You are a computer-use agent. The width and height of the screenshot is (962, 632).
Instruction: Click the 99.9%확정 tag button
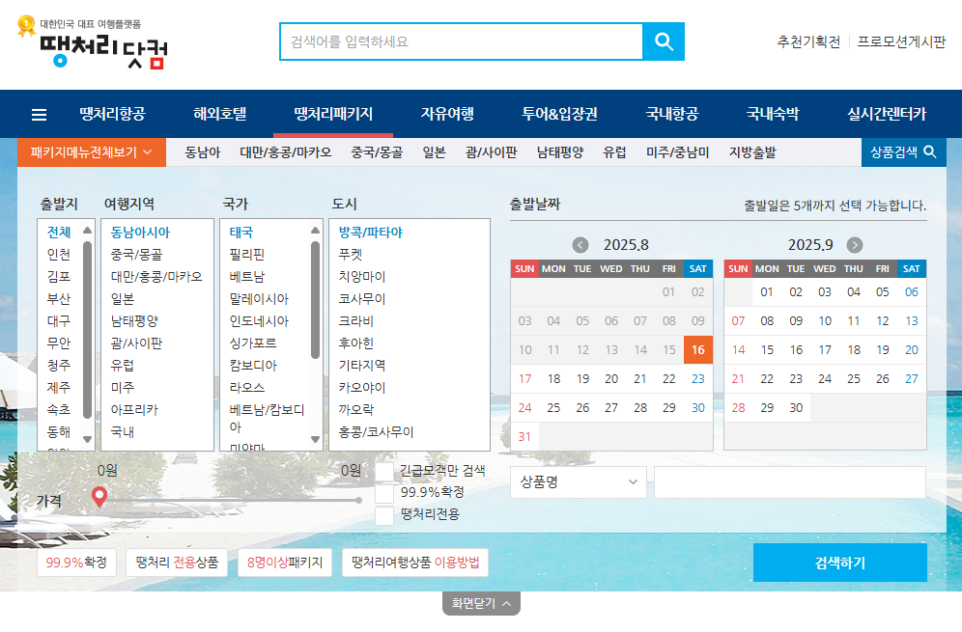point(76,563)
